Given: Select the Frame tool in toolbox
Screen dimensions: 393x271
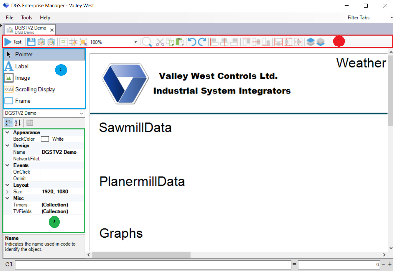Looking at the screenshot, I should pyautogui.click(x=44, y=101).
